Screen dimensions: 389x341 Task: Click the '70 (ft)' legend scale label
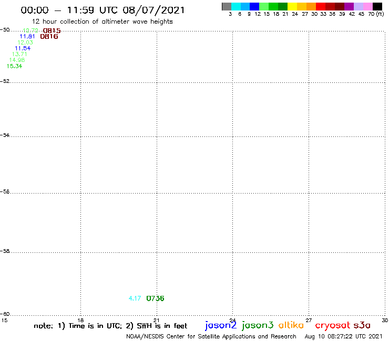coord(376,14)
